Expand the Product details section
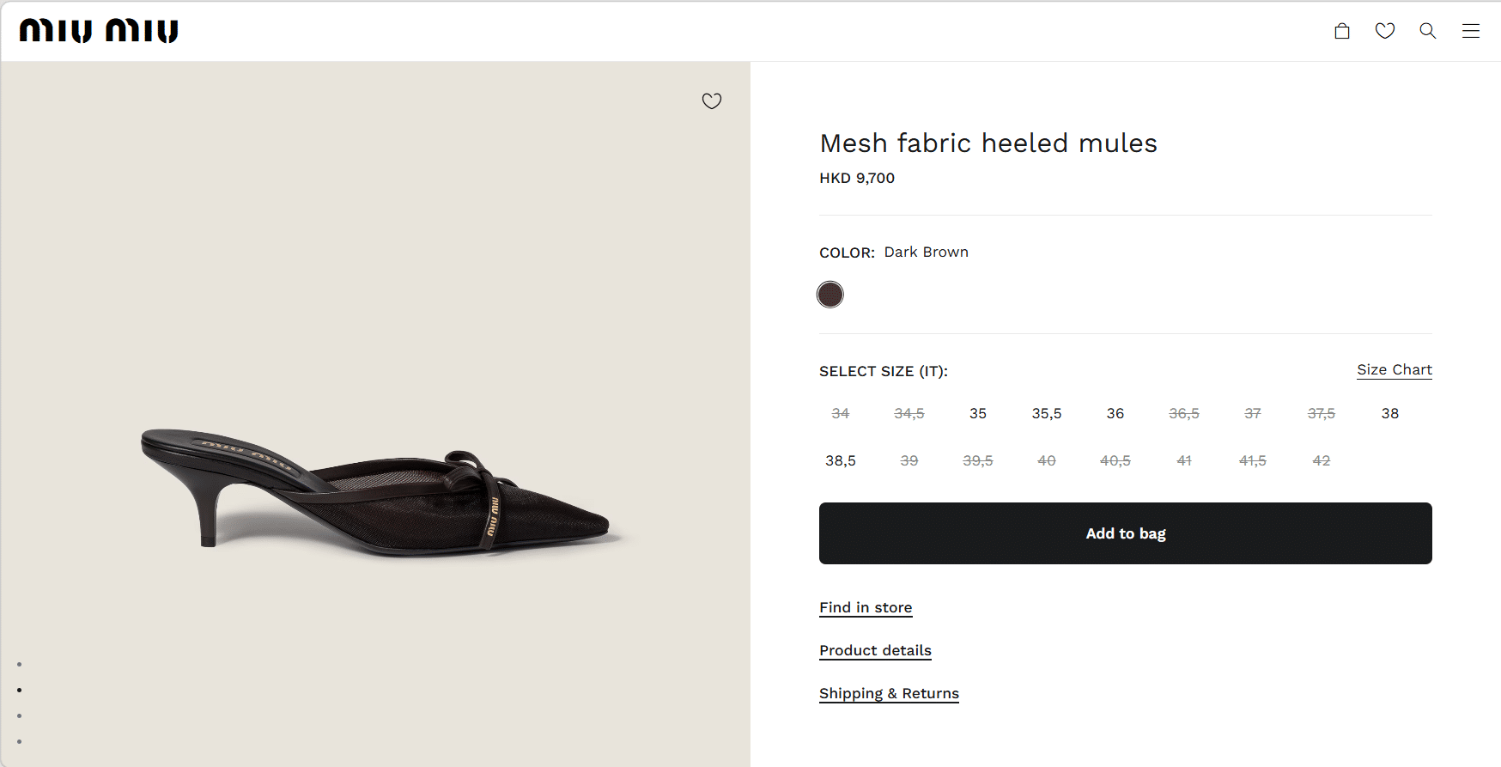 tap(875, 650)
